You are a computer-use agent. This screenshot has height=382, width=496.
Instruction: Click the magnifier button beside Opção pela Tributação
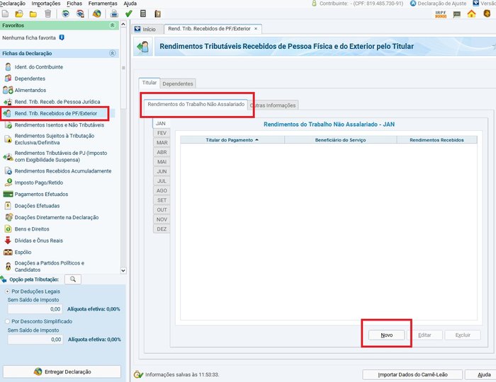[73, 279]
